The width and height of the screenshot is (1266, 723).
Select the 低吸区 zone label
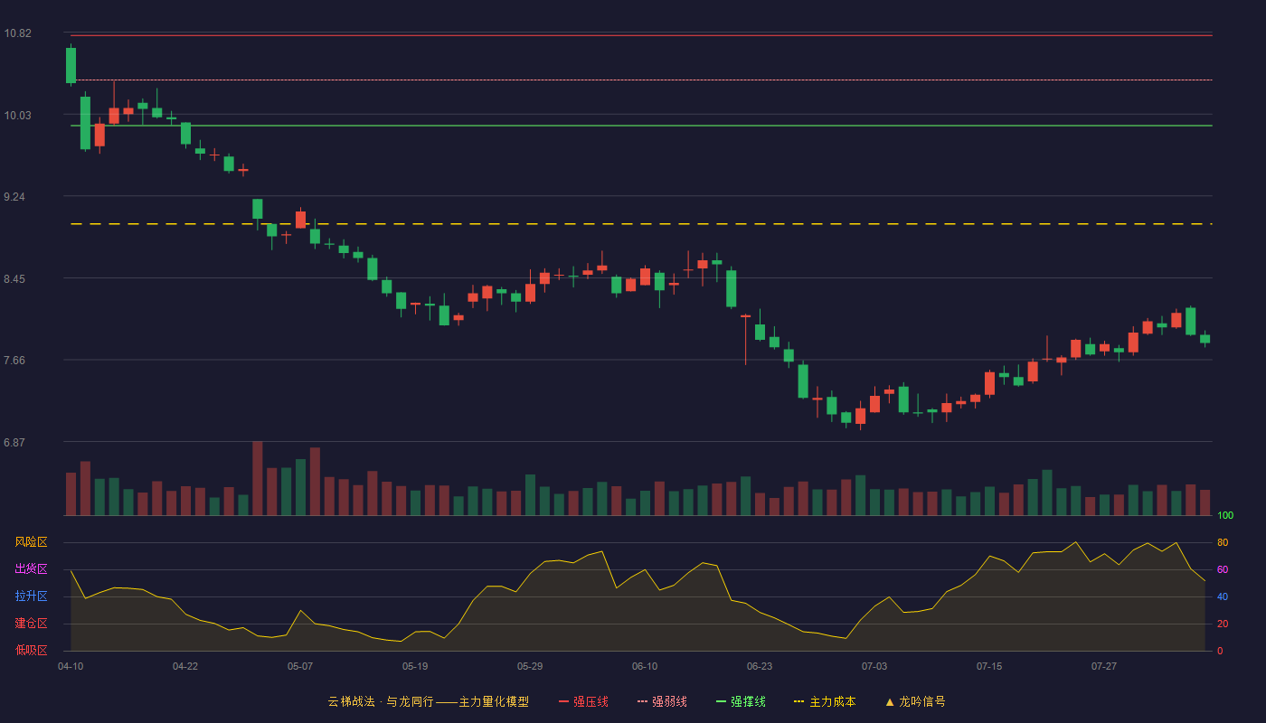pos(31,650)
